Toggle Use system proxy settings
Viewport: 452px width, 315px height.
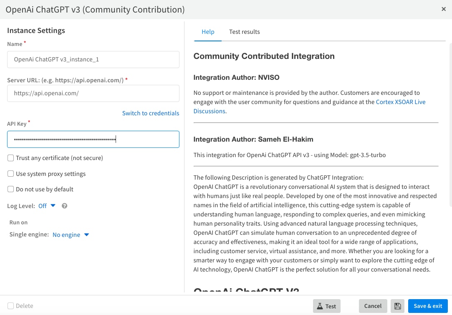11,174
